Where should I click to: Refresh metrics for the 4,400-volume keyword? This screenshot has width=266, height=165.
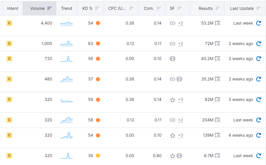click(258, 23)
